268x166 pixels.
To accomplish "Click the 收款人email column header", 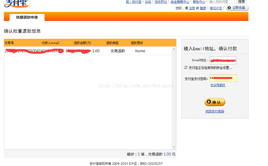I will (50, 43).
